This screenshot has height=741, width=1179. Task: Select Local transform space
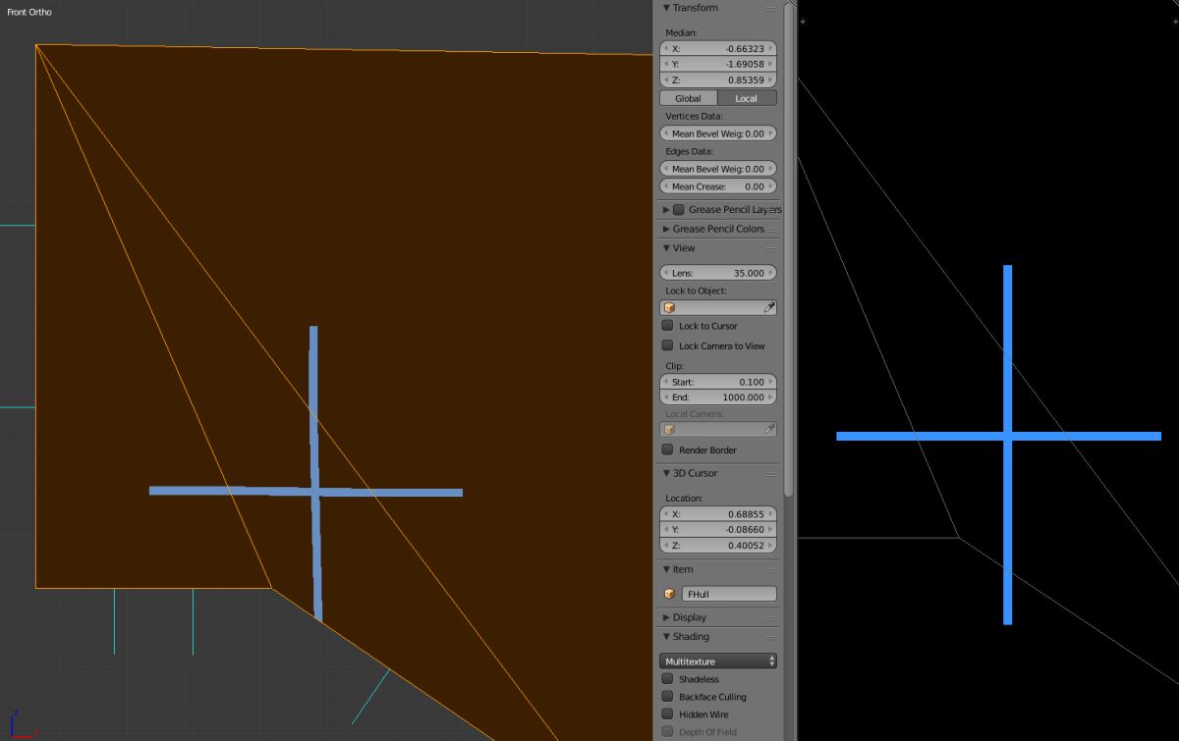point(748,98)
